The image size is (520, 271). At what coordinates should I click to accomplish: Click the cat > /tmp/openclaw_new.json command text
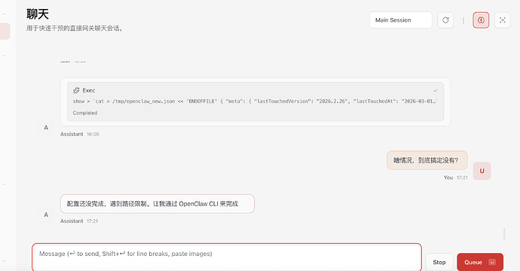point(255,102)
